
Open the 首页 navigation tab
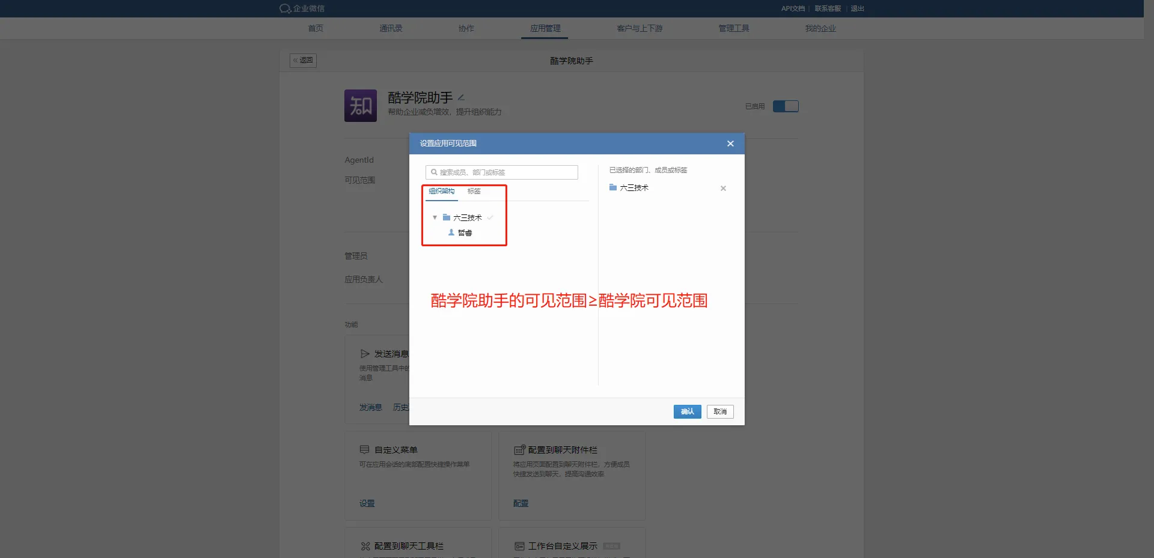[316, 28]
